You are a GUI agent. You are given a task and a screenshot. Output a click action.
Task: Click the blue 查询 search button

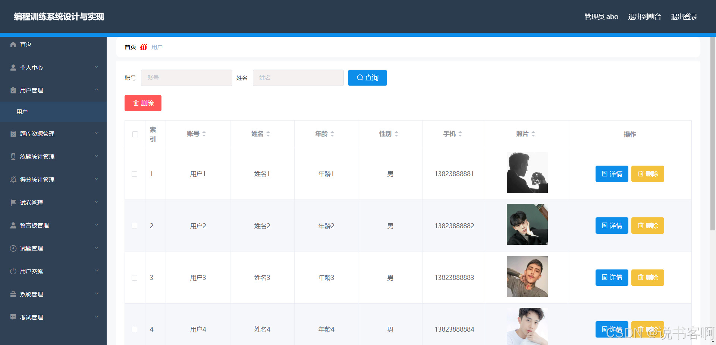(367, 78)
